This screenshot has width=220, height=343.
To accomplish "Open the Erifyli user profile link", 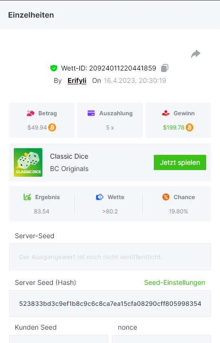I will (77, 81).
